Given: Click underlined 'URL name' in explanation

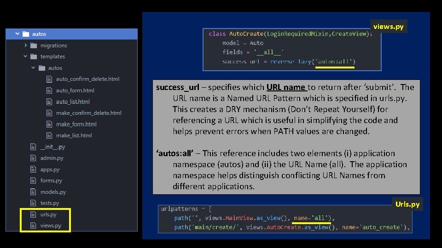Looking at the screenshot, I should 286,87.
